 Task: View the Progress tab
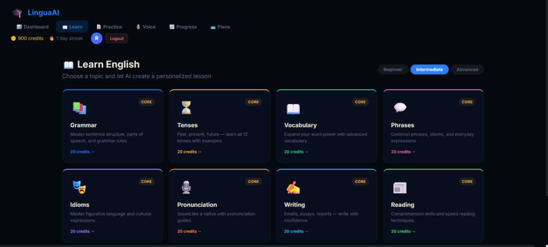(x=183, y=27)
